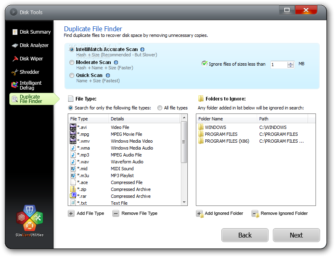The width and height of the screenshot is (335, 257).
Task: Click Details column header
Action: point(144,119)
